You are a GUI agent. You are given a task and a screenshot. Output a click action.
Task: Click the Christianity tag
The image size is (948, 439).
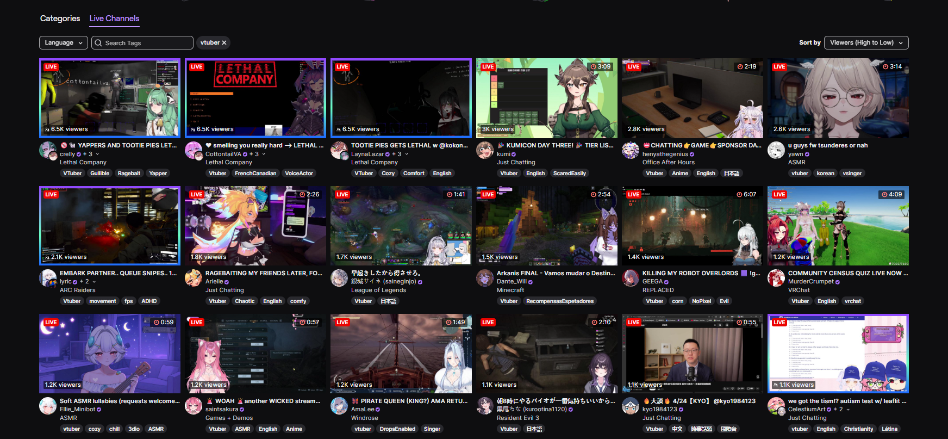pos(858,429)
